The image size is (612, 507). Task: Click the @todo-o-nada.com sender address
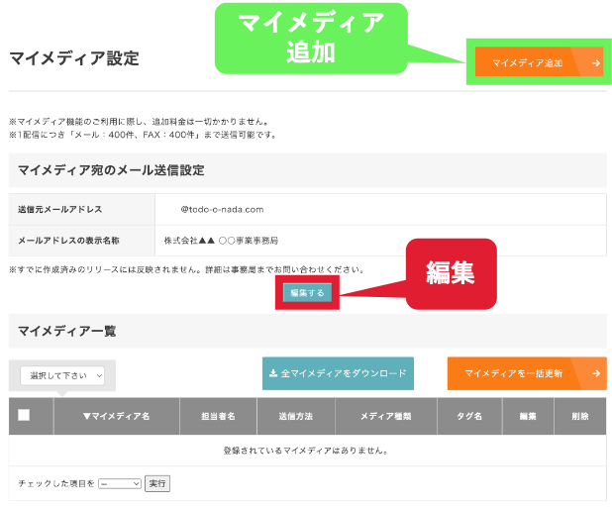tap(221, 209)
